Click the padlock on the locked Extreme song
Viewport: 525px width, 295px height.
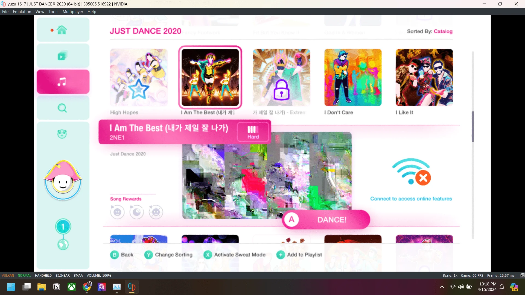(281, 90)
